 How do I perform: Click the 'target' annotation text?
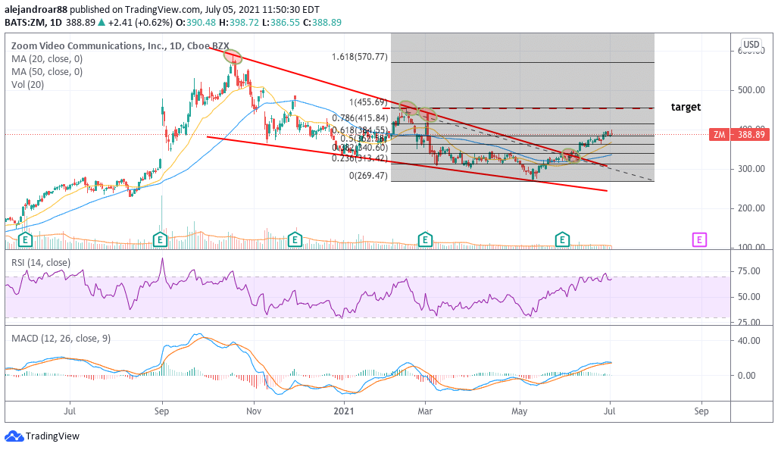pyautogui.click(x=686, y=107)
